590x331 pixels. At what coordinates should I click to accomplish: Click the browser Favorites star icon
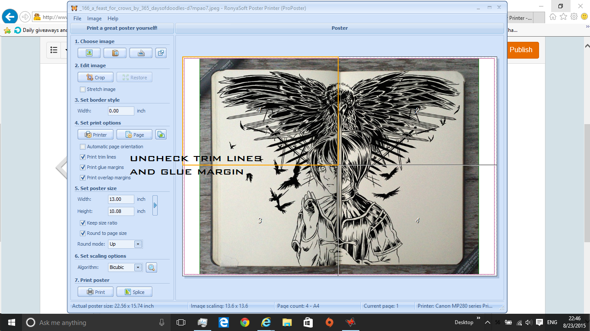(x=563, y=17)
